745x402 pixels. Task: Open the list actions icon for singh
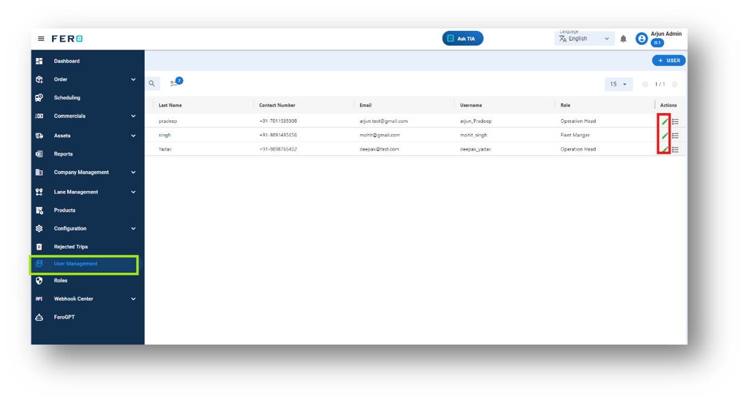[675, 135]
